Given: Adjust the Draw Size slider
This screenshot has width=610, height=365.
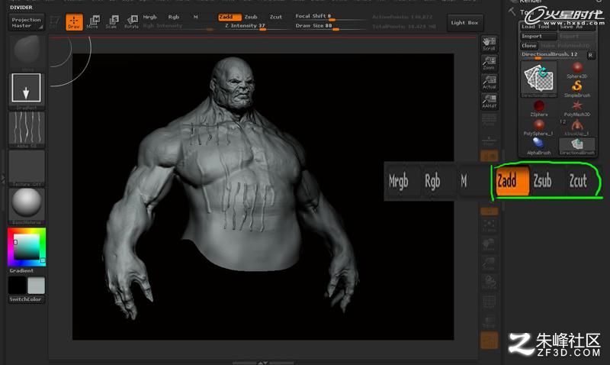Looking at the screenshot, I should [330, 26].
